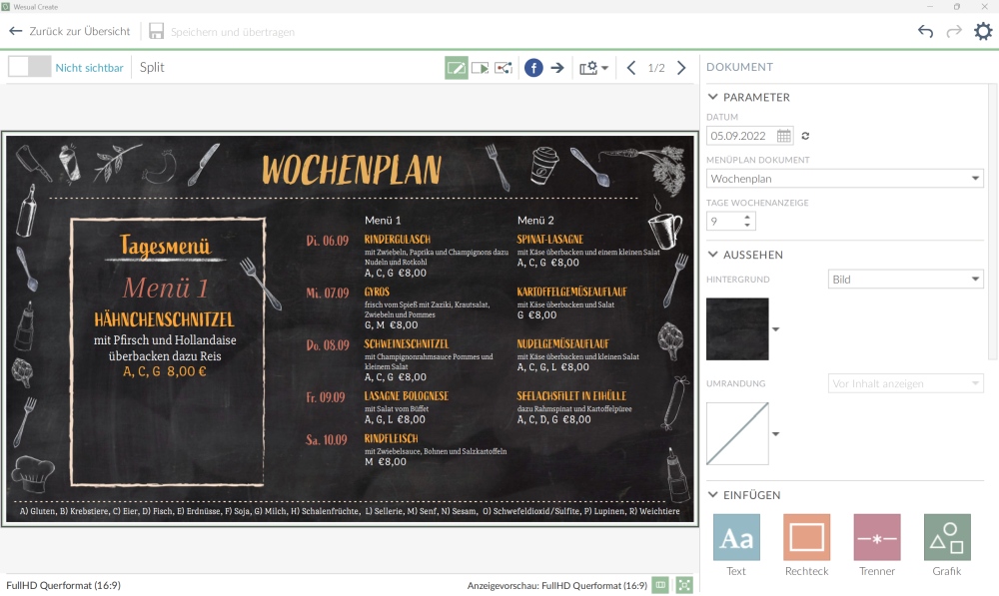Switch to the preview playback mode
The height and width of the screenshot is (596, 999).
[x=481, y=68]
